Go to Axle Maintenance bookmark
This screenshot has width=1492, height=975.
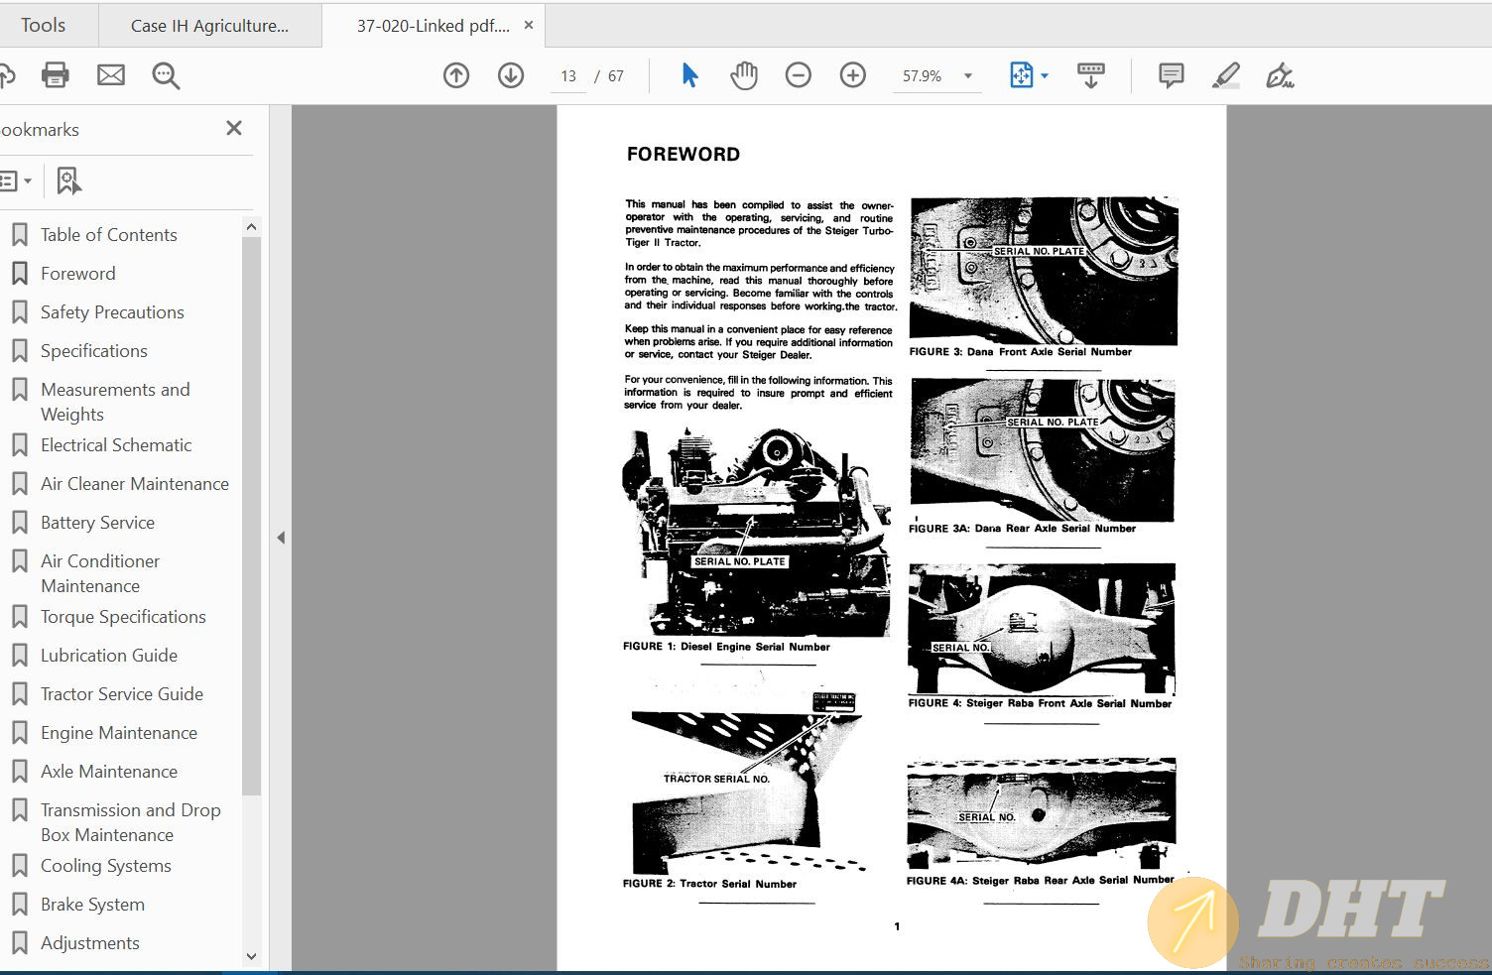click(x=109, y=772)
